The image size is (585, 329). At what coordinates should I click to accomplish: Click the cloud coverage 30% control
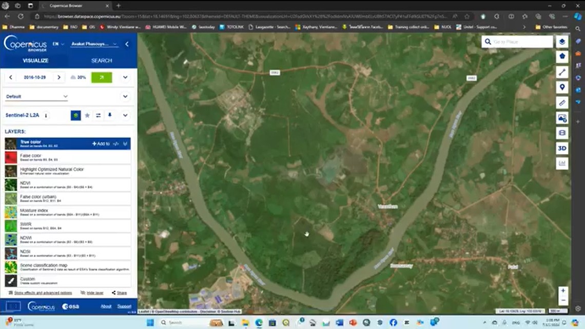pos(79,77)
